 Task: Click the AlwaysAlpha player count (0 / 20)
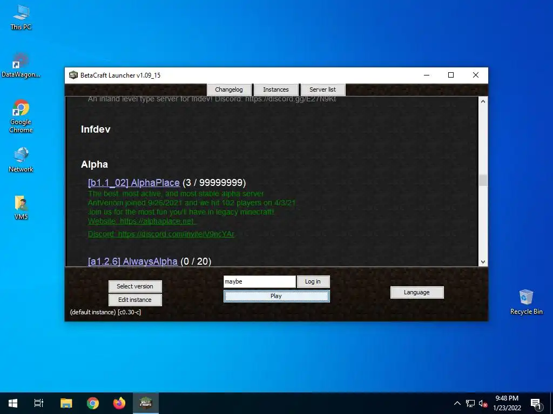click(195, 261)
